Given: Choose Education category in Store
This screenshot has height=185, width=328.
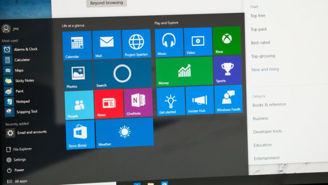Looking at the screenshot, I should (262, 145).
